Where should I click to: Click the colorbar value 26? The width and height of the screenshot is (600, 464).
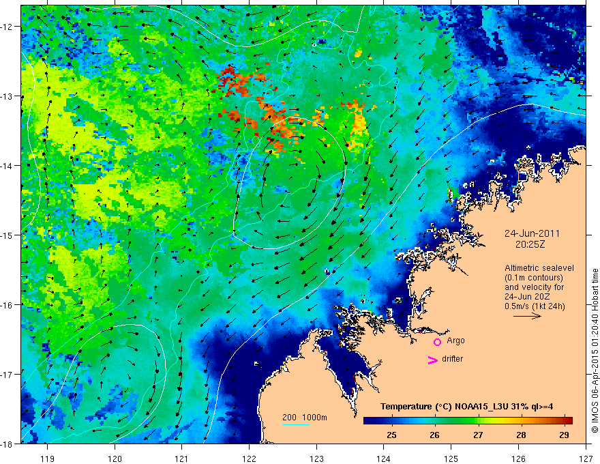[434, 435]
